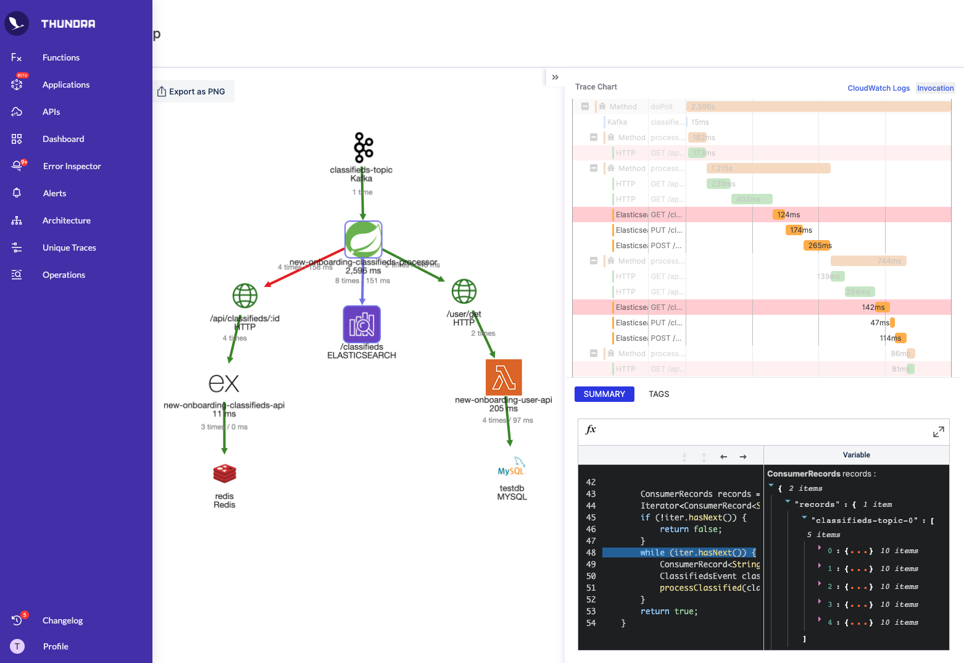
Task: Collapse the doPoll Method row
Action: 584,106
